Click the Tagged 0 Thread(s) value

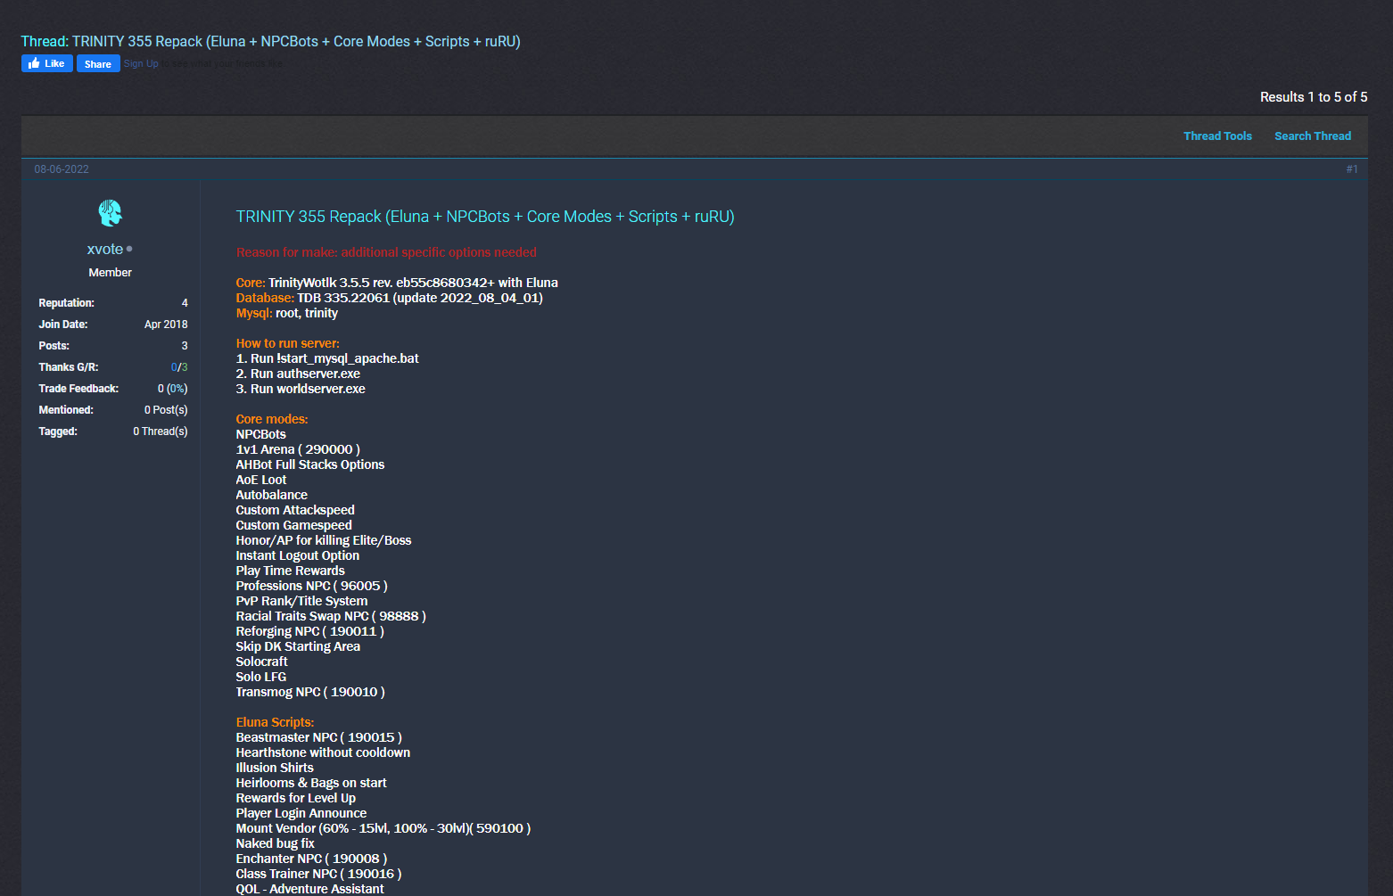click(x=161, y=432)
